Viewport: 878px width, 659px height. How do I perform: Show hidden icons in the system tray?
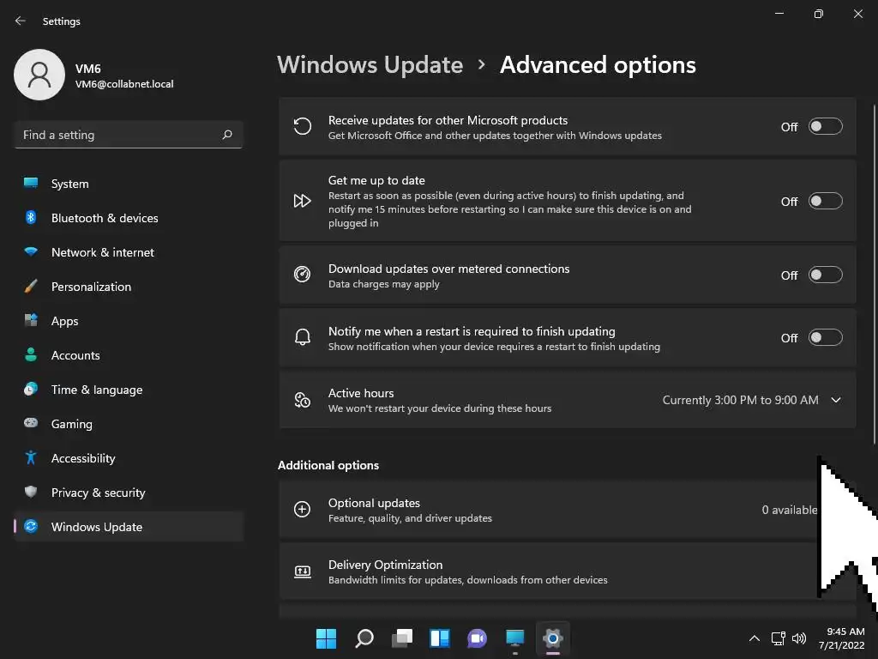755,638
